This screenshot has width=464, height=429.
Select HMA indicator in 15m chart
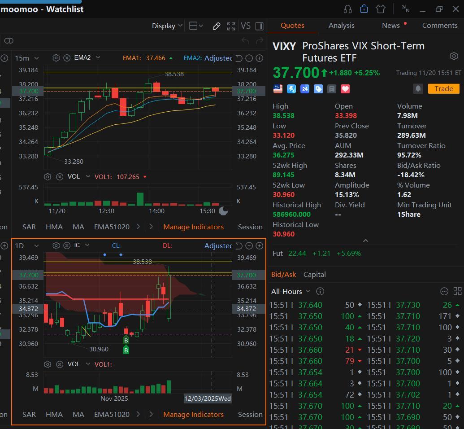click(x=54, y=227)
